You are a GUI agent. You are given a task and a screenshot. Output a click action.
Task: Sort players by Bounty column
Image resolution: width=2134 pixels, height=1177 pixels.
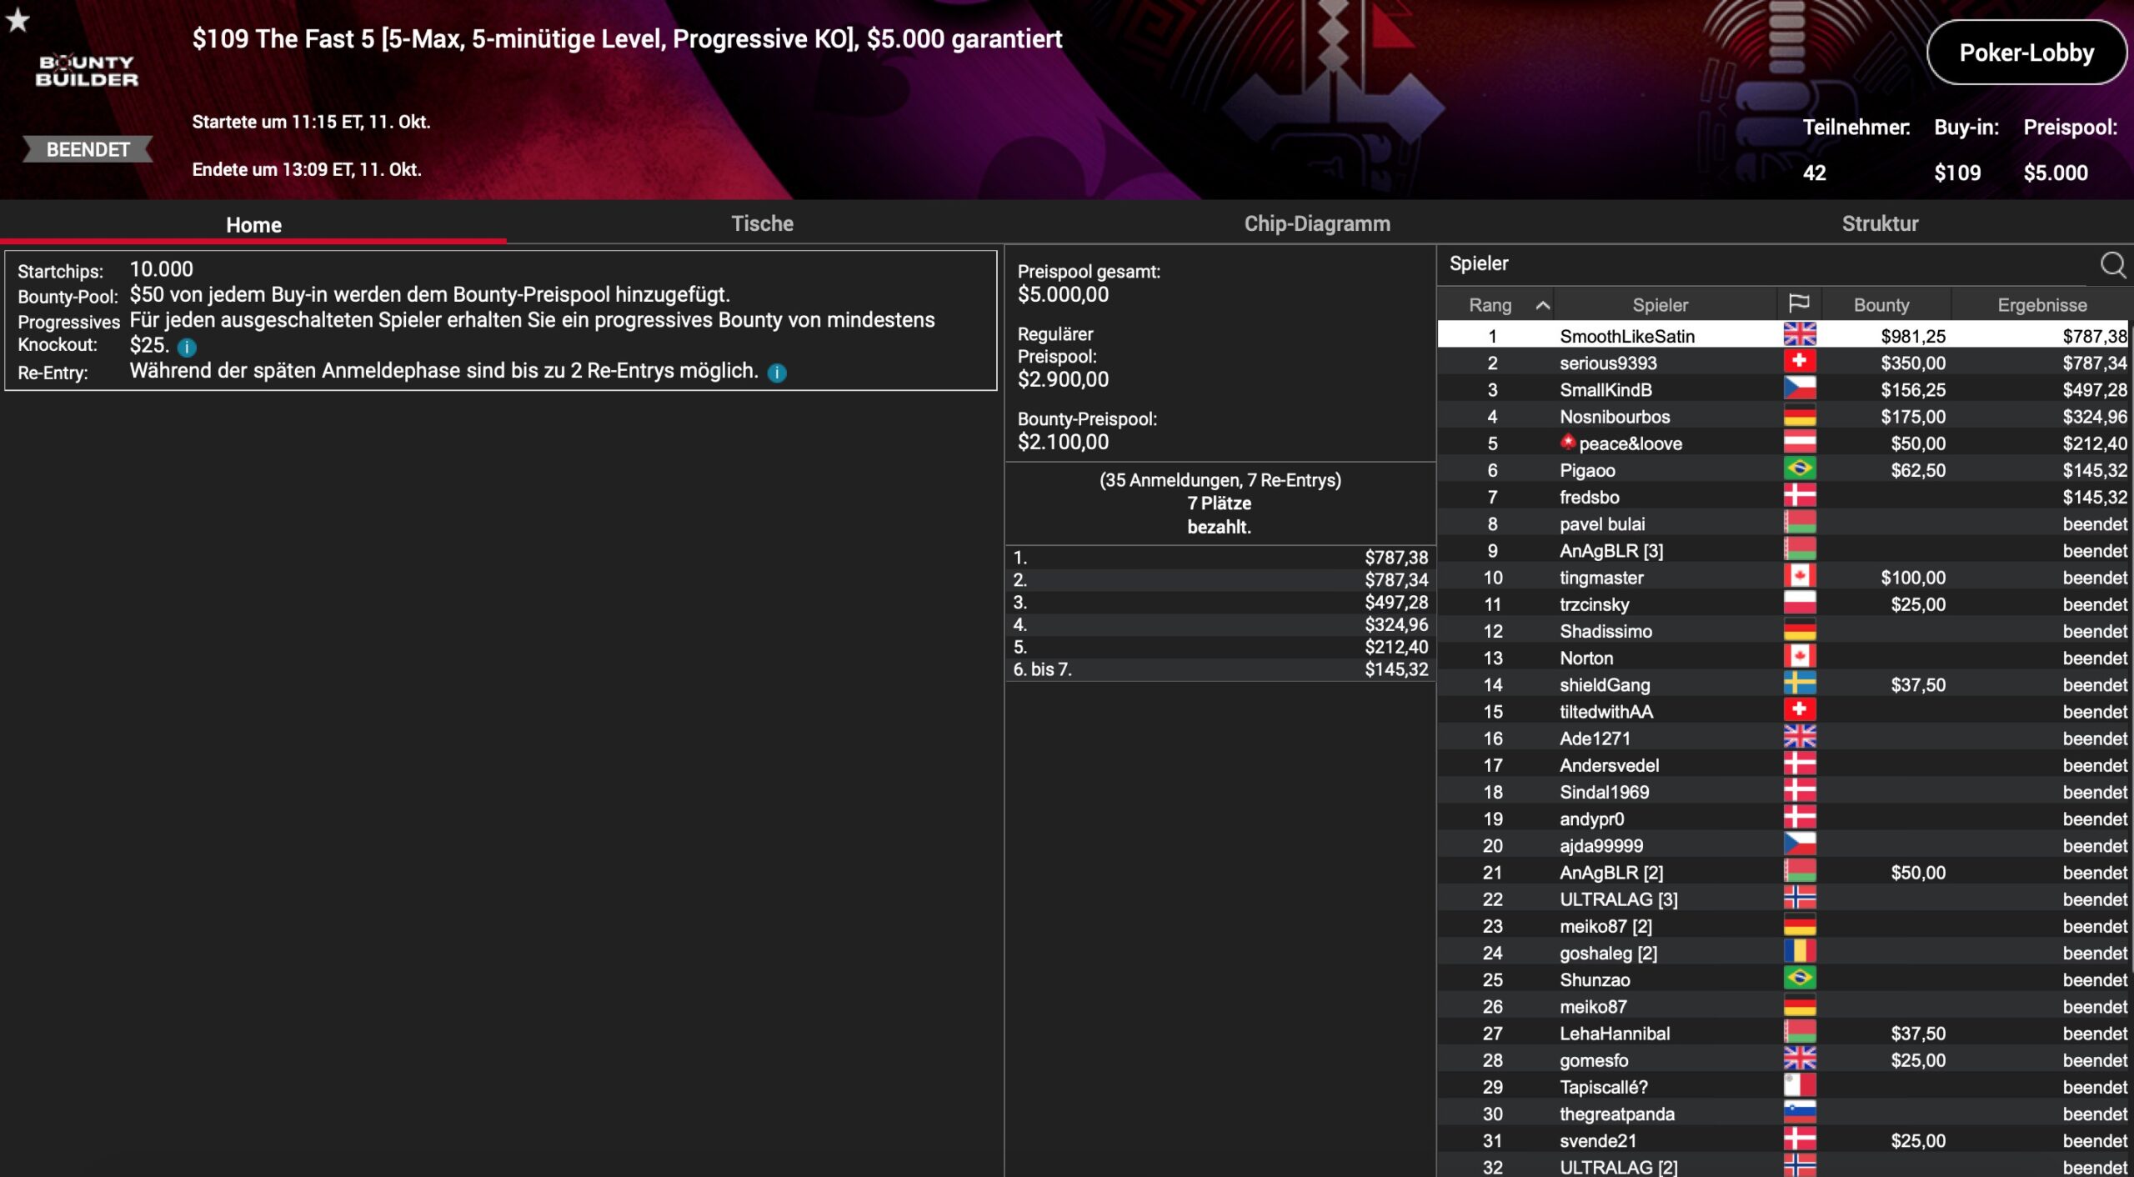tap(1881, 305)
